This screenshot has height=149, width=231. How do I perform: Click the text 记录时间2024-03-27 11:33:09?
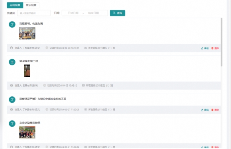(65, 109)
